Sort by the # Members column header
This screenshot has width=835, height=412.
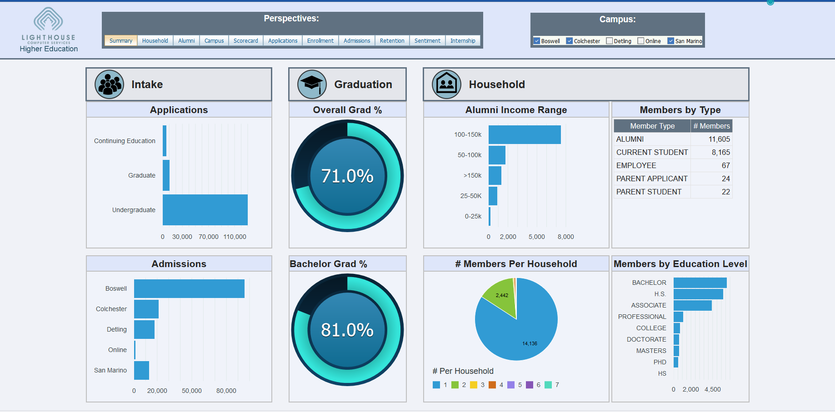click(711, 126)
